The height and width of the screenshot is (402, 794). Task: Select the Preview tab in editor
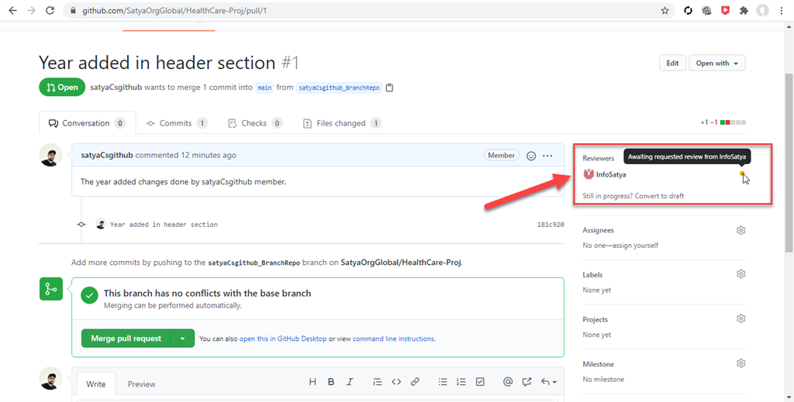(141, 383)
